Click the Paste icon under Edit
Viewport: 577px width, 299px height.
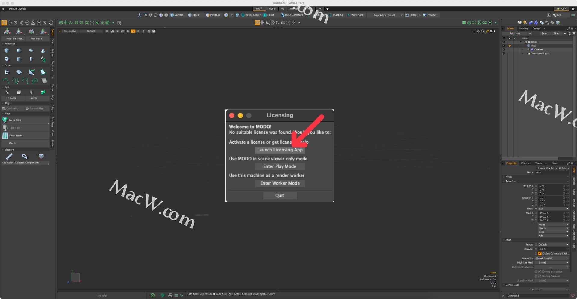click(x=31, y=92)
